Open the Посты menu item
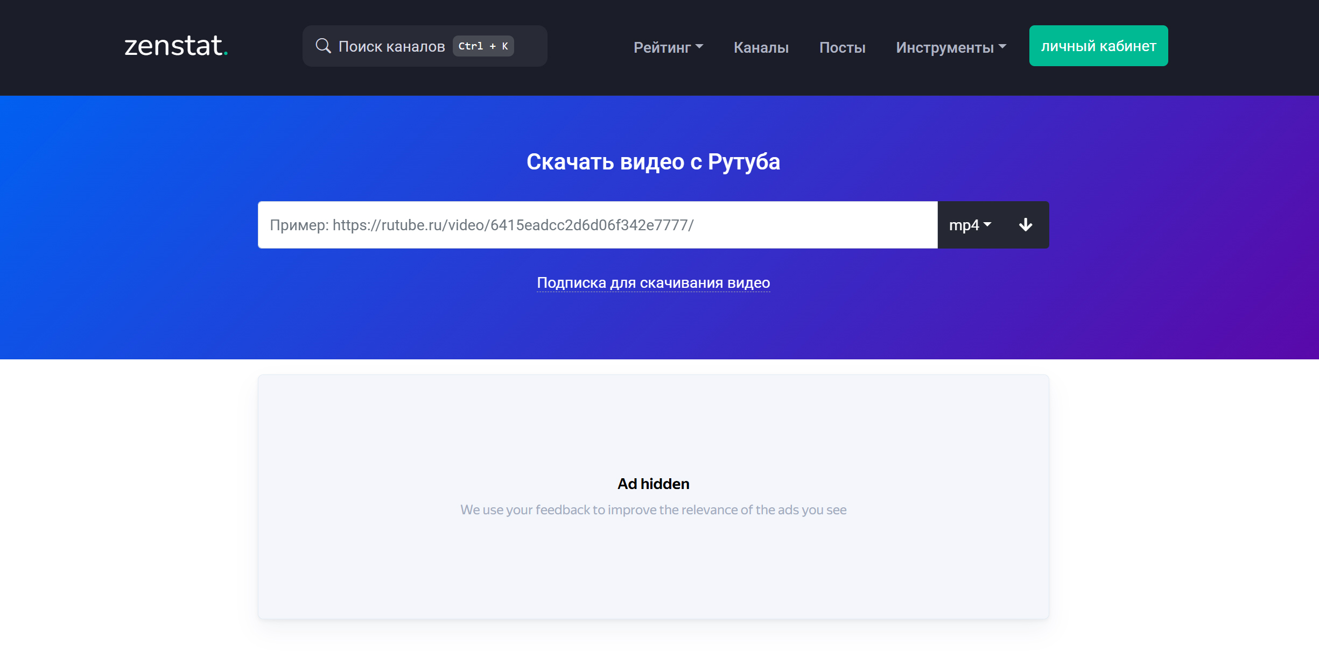This screenshot has width=1319, height=659. pos(842,47)
